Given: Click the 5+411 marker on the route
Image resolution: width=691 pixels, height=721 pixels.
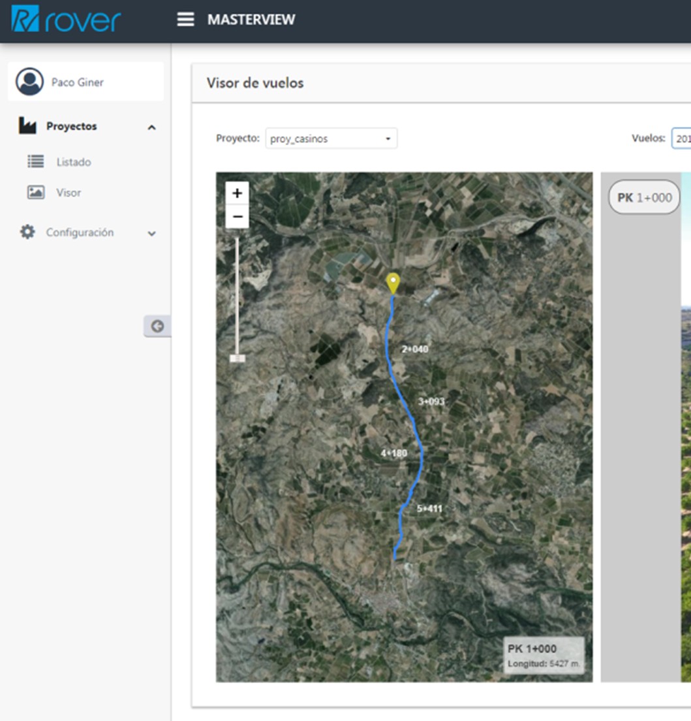Looking at the screenshot, I should [429, 509].
